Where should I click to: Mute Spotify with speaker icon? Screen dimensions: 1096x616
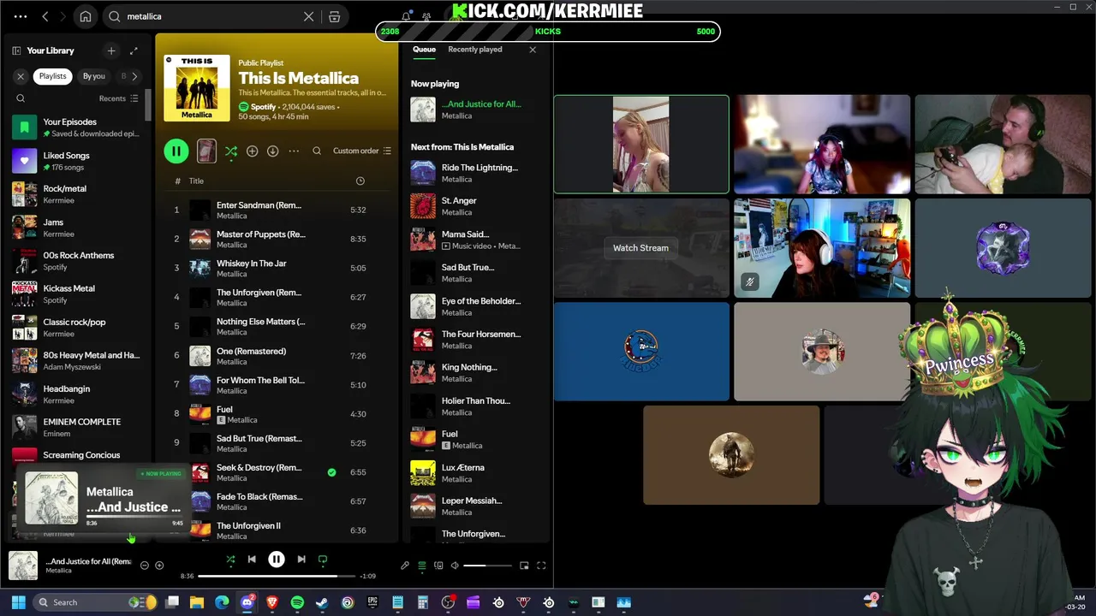(x=455, y=566)
